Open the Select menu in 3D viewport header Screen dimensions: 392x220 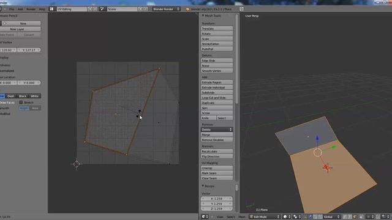(x=230, y=217)
